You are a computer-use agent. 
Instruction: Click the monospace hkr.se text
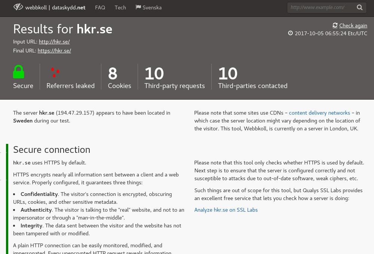(x=22, y=163)
